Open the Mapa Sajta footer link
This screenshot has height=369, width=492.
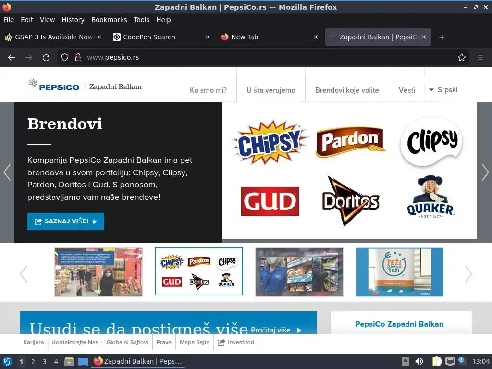tap(195, 342)
